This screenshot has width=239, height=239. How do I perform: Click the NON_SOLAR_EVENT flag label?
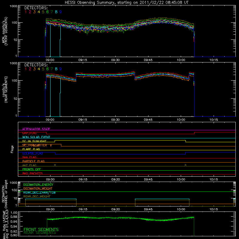(36, 137)
